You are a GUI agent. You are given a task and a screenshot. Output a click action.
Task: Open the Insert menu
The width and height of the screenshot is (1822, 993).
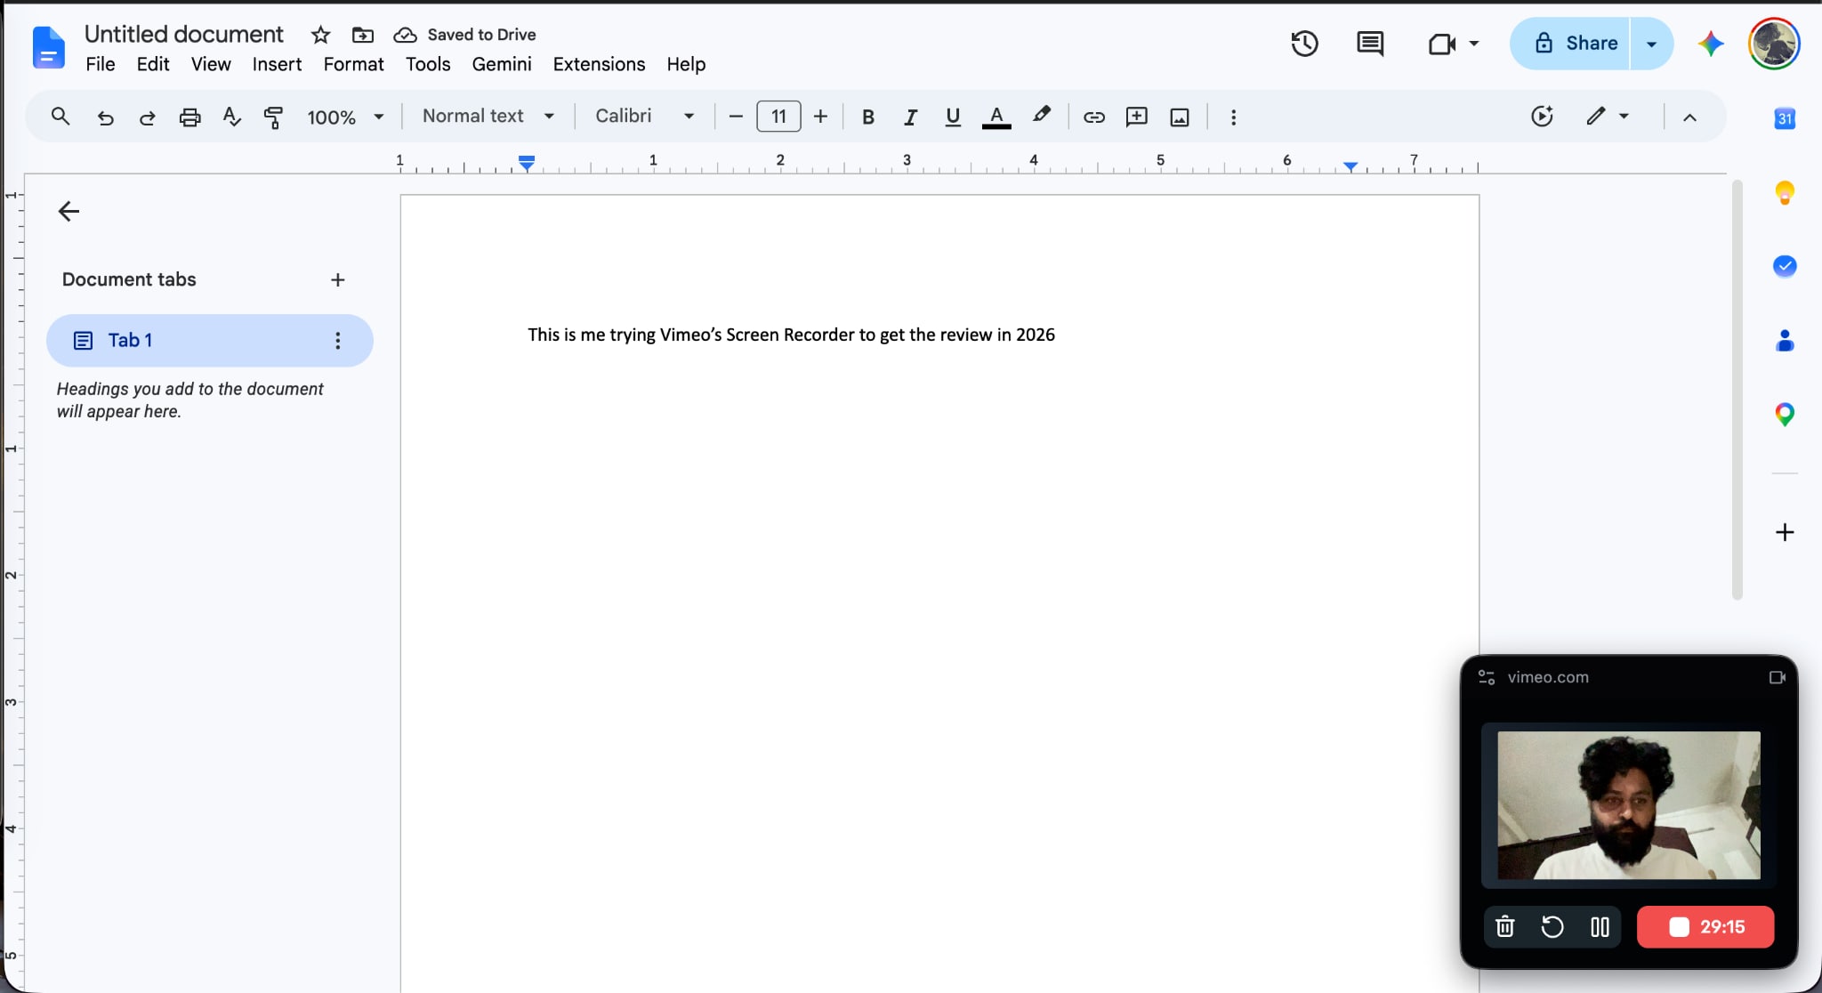click(277, 64)
